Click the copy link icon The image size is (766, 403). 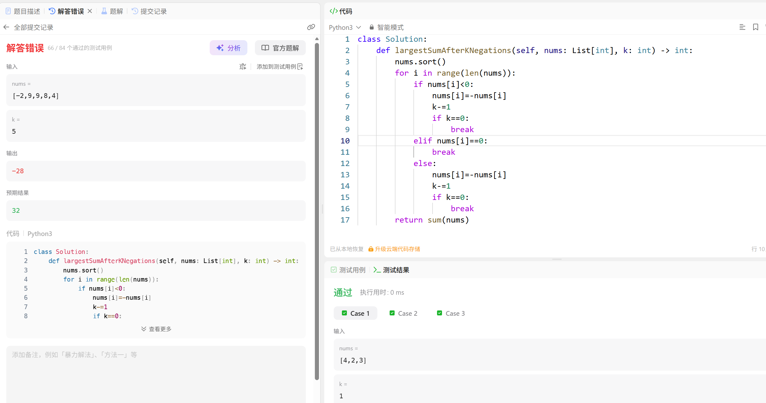tap(311, 27)
